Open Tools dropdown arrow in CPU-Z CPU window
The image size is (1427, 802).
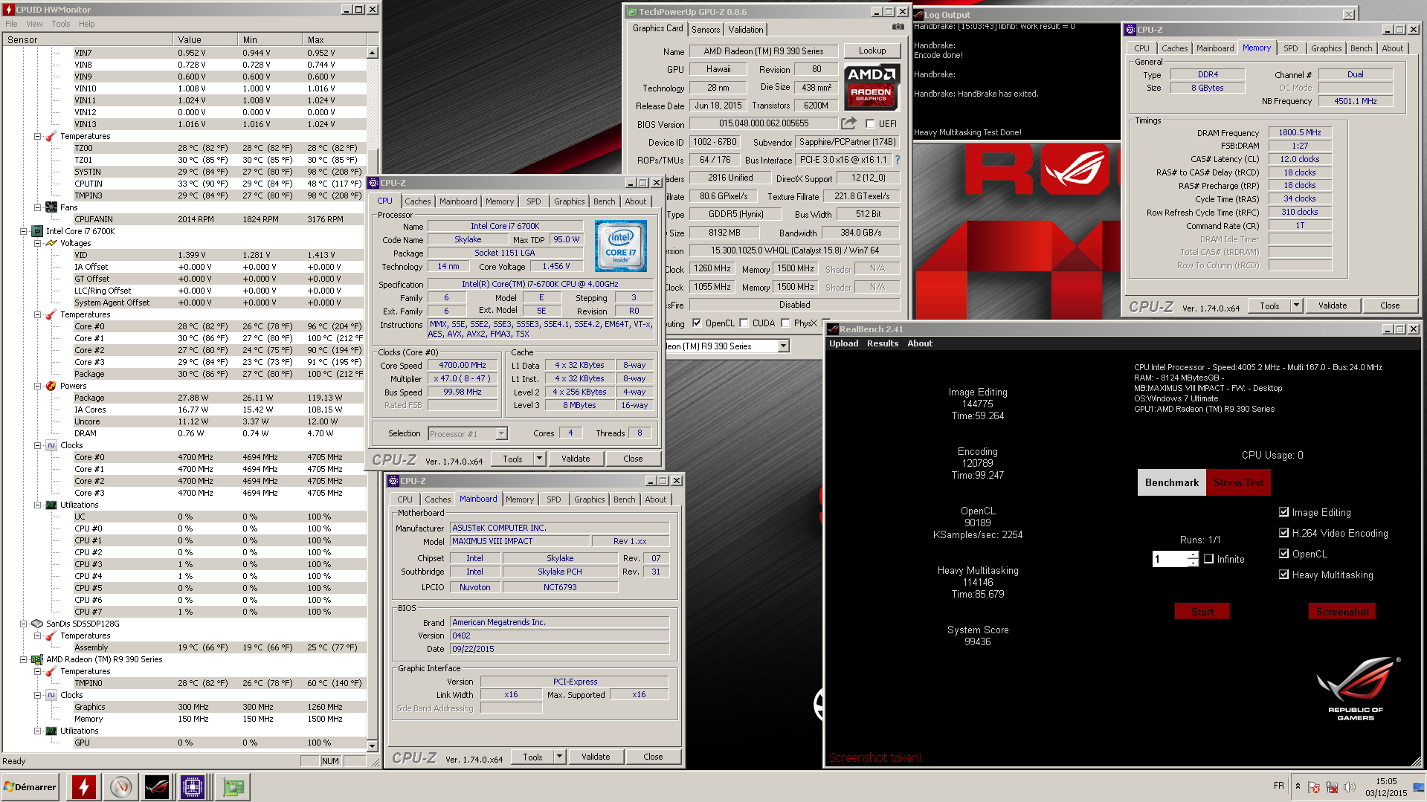pos(540,459)
